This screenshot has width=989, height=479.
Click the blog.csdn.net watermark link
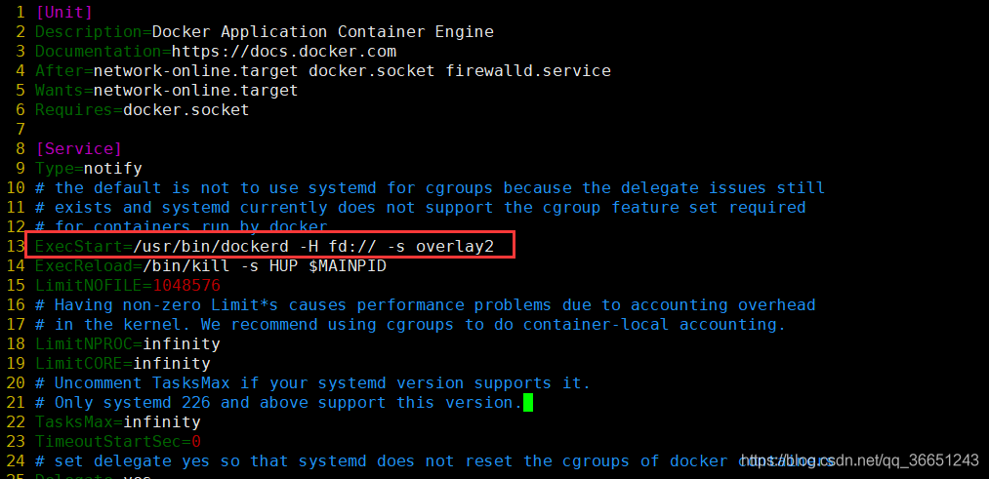click(860, 460)
